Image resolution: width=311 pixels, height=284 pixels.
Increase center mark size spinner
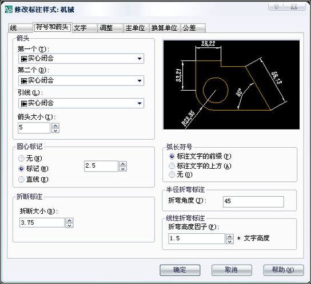(x=123, y=164)
